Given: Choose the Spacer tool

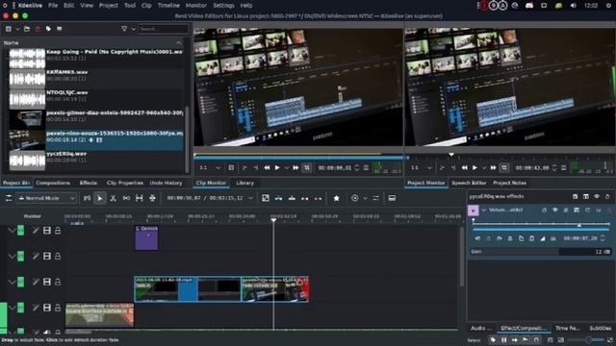Looking at the screenshot, I should [x=126, y=199].
